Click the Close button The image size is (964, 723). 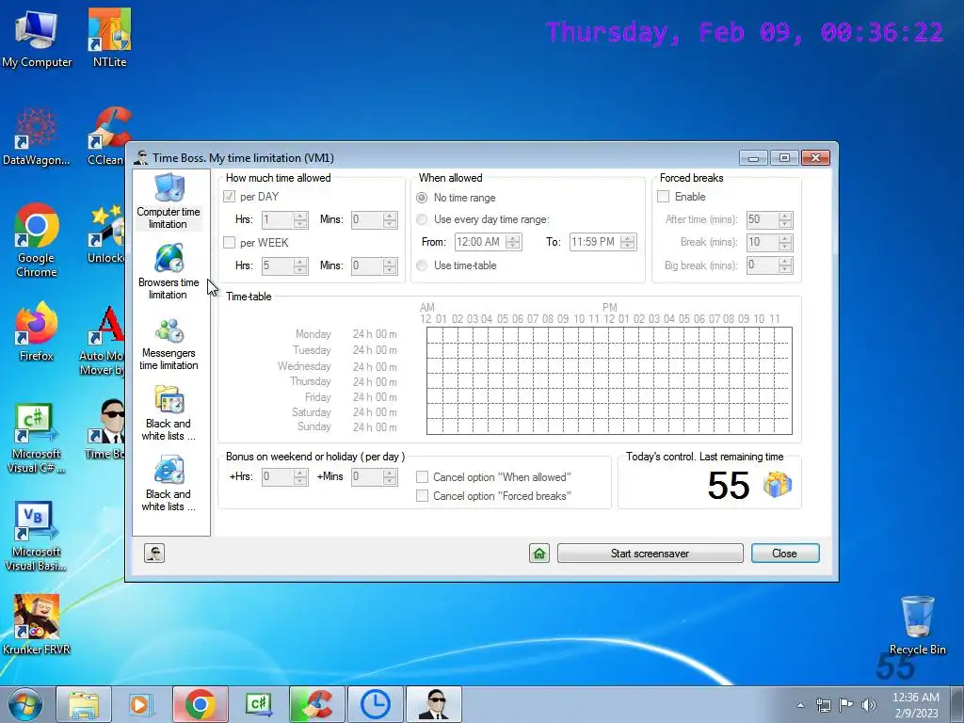pos(785,554)
